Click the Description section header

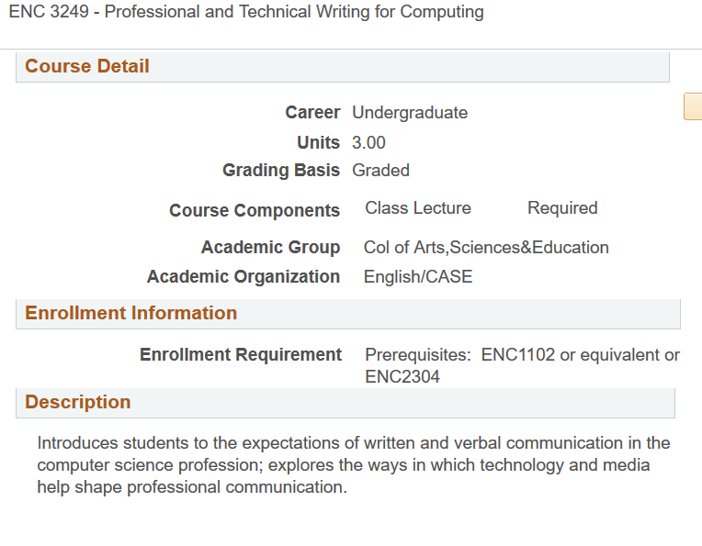click(x=78, y=403)
